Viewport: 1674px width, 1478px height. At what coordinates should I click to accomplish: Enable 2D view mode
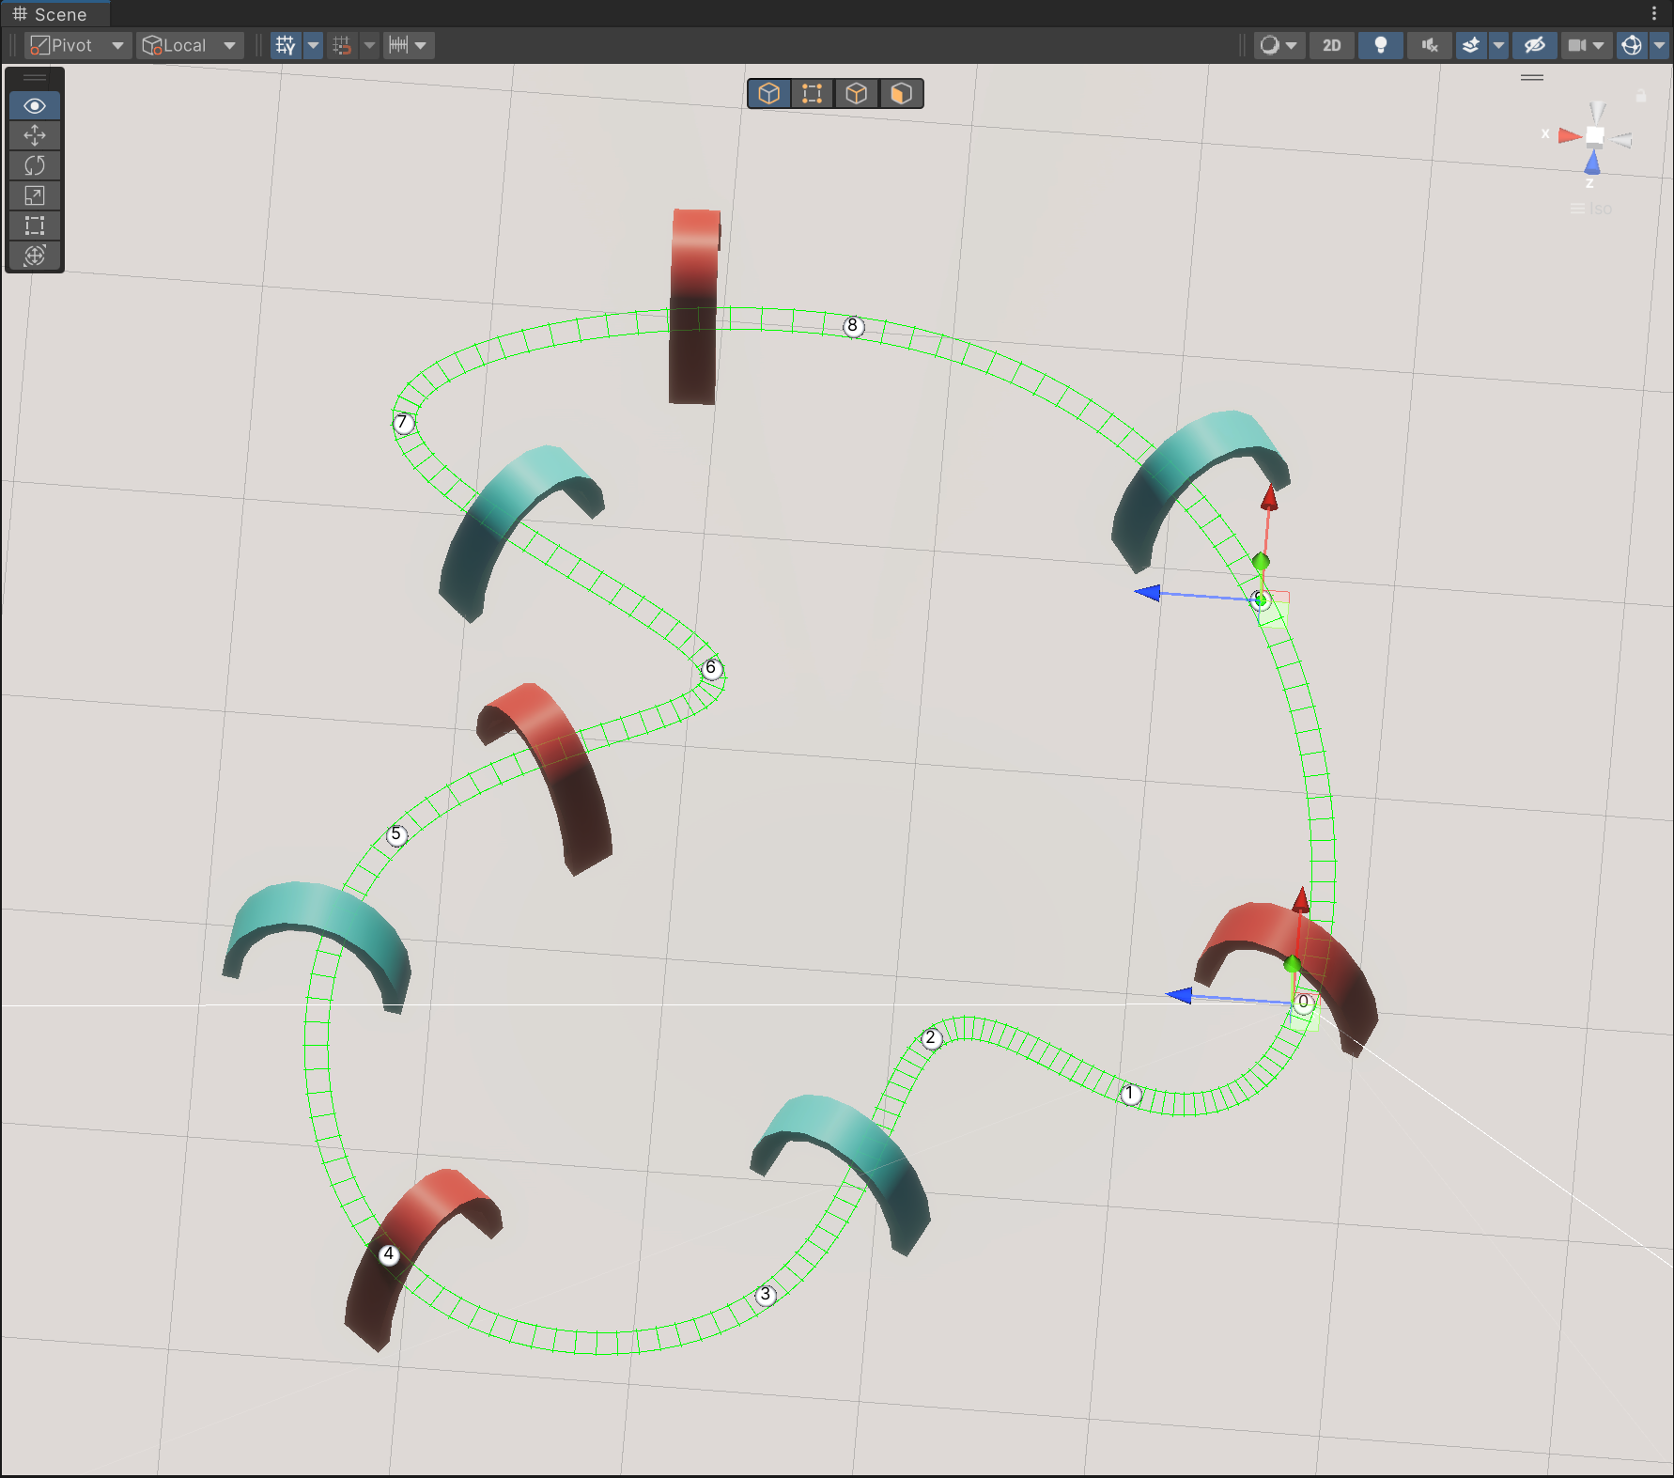[1332, 45]
